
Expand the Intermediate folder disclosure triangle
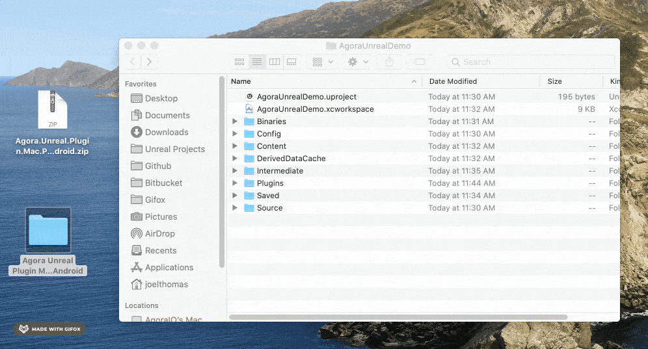235,171
